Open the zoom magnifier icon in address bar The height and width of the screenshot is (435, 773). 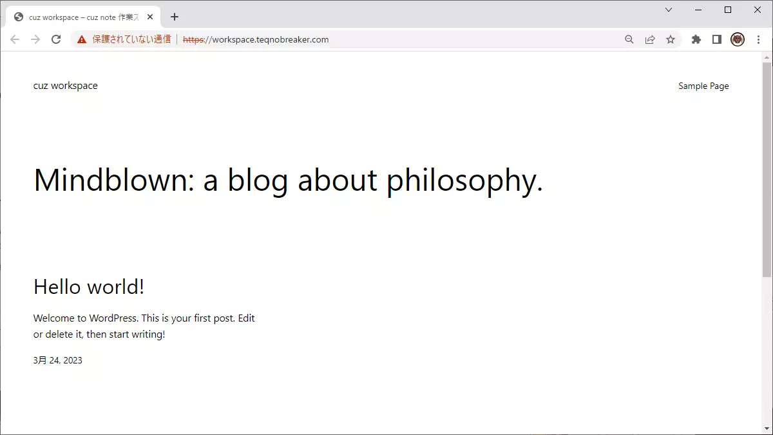tap(629, 39)
